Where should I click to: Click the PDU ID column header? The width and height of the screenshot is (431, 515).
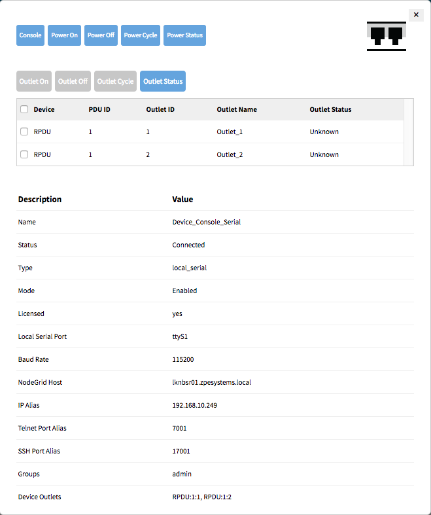tap(99, 109)
